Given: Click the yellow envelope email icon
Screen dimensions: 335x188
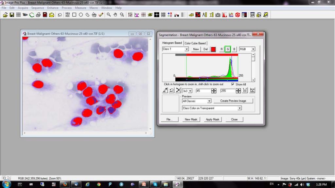Looking at the screenshot, I should click(x=52, y=15).
